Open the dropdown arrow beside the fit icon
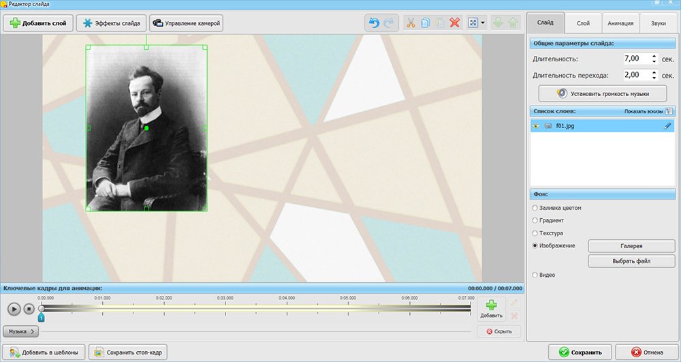The width and height of the screenshot is (681, 362). [484, 23]
